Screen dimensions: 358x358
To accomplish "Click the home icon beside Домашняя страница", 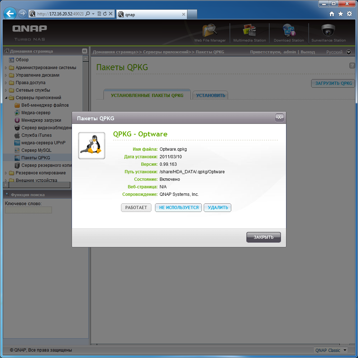I will pyautogui.click(x=7, y=51).
